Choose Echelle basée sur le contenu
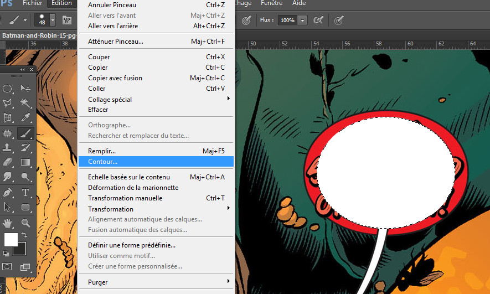The image size is (490, 294). click(x=156, y=177)
